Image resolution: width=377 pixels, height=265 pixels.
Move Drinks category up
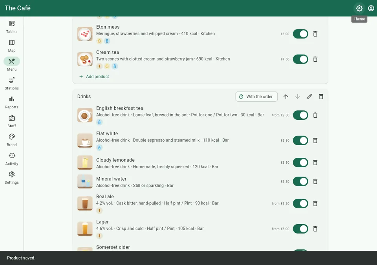click(x=285, y=97)
